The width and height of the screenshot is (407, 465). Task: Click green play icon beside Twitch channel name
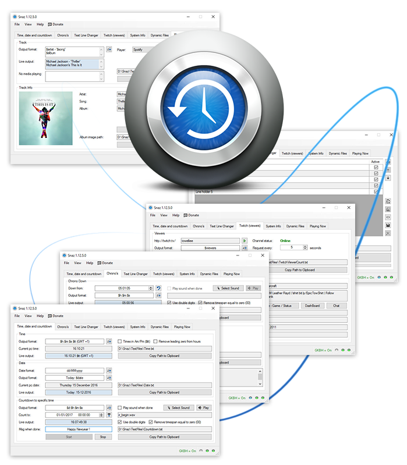click(245, 240)
